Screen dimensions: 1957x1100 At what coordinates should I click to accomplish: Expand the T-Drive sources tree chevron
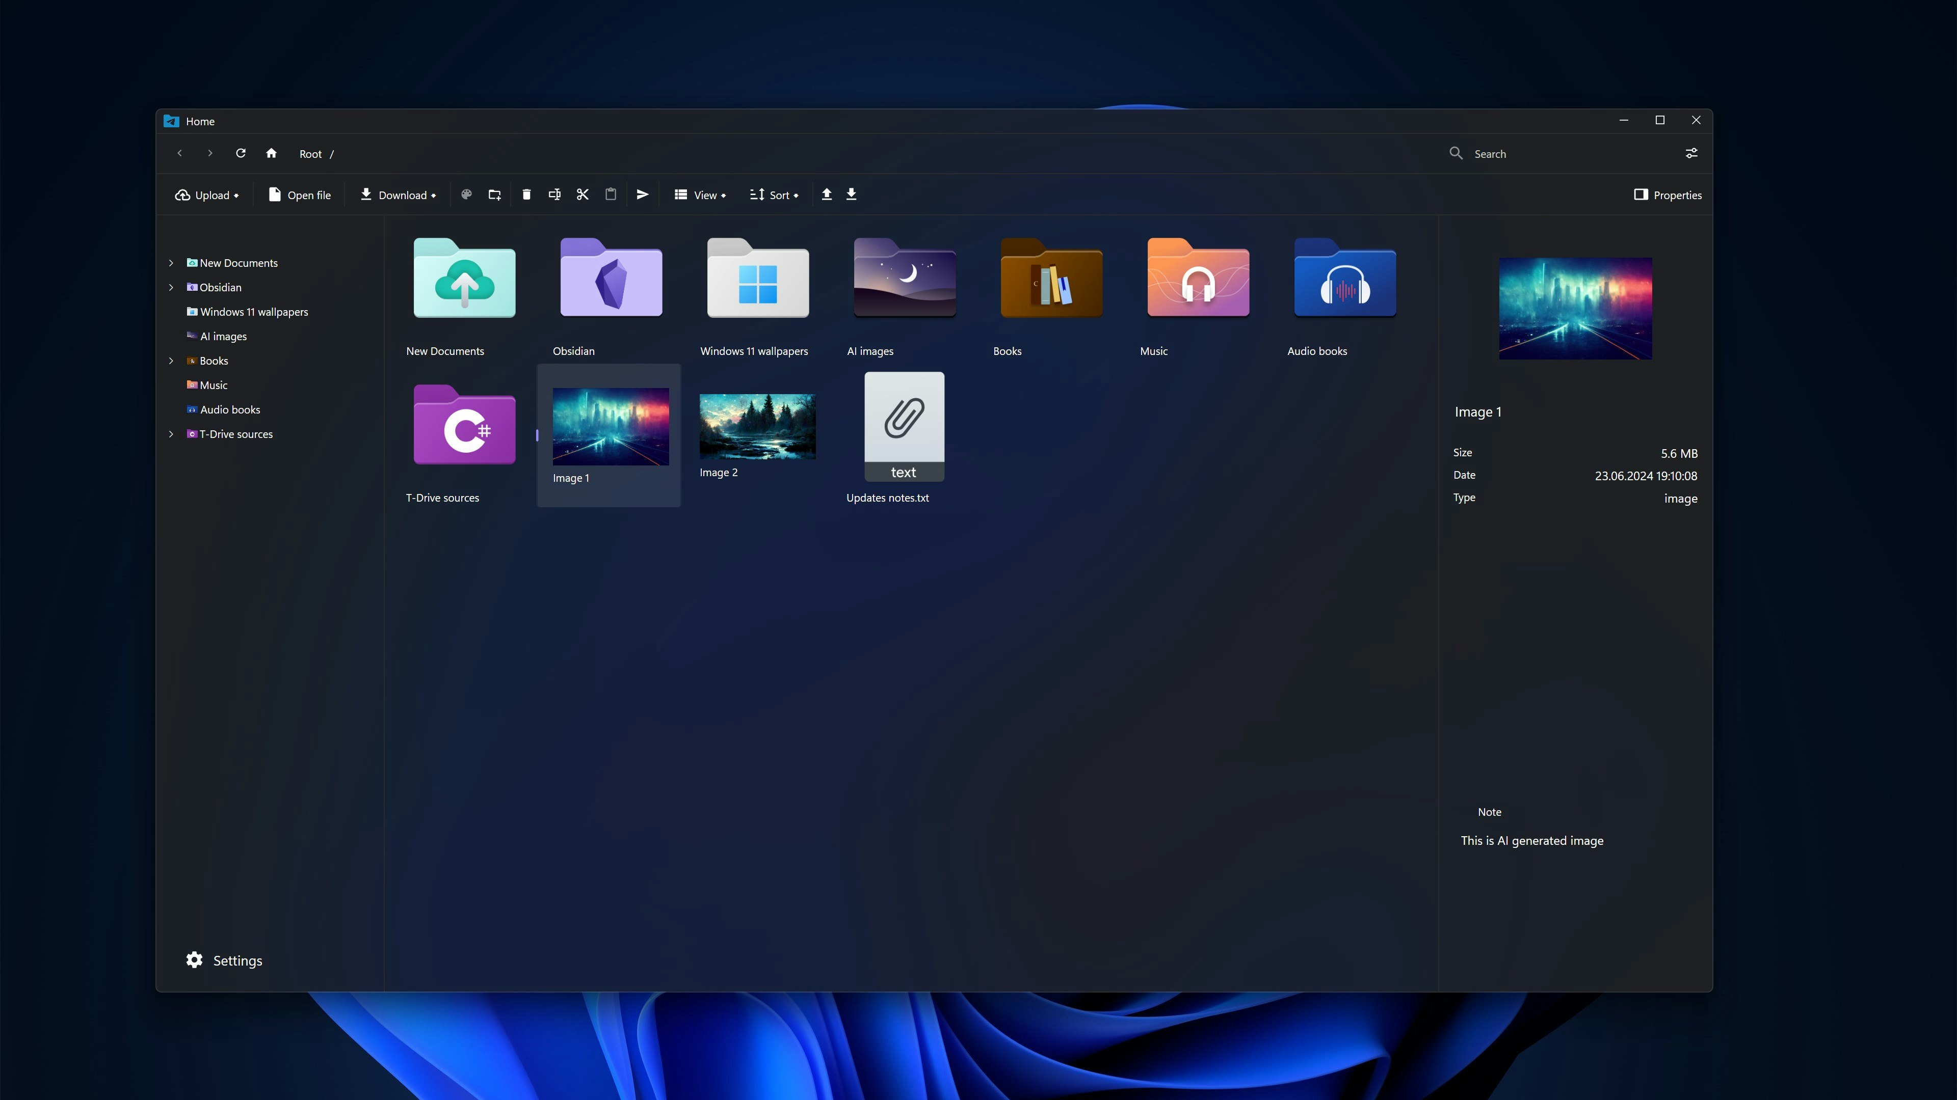tap(171, 434)
